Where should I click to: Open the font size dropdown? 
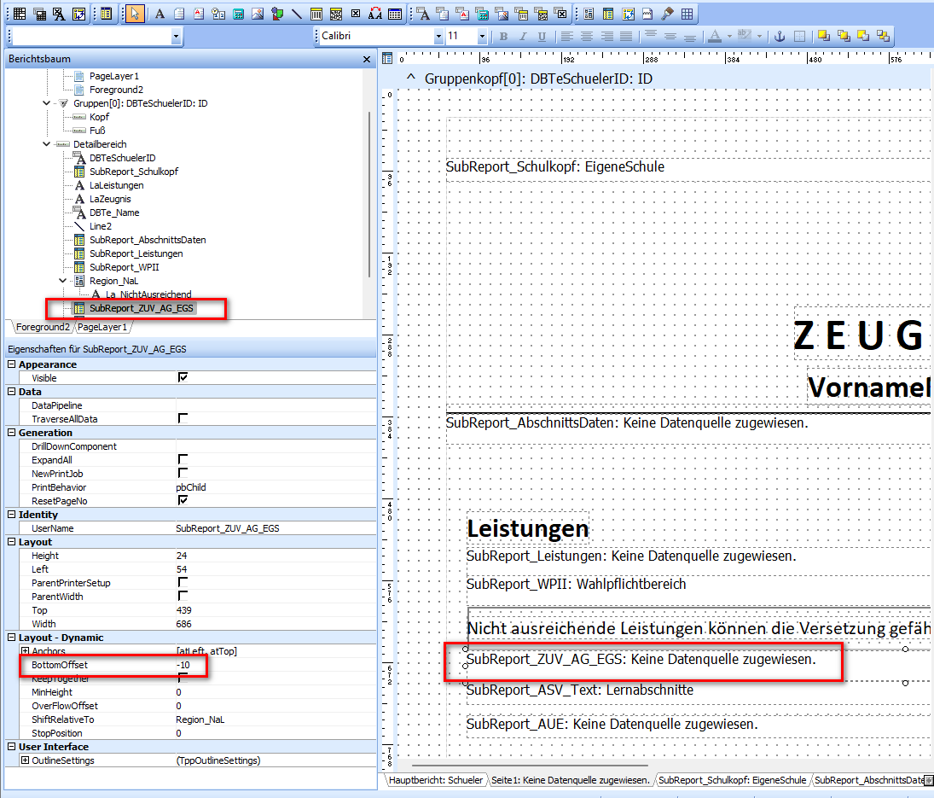click(482, 37)
